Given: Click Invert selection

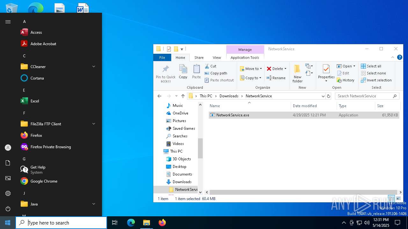Looking at the screenshot, I should point(376,80).
